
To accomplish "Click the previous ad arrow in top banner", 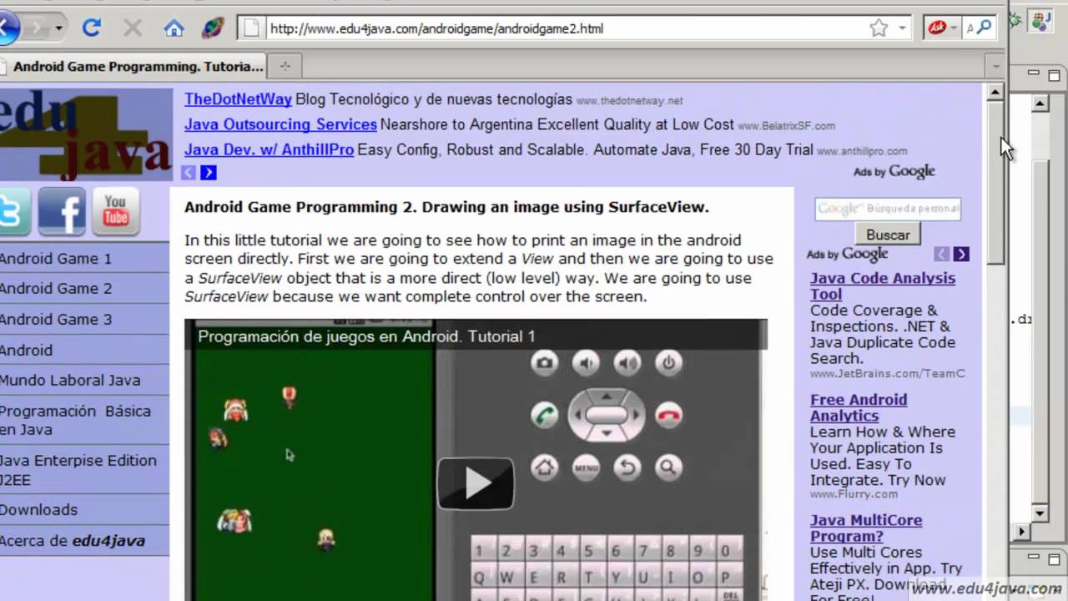I will click(189, 172).
